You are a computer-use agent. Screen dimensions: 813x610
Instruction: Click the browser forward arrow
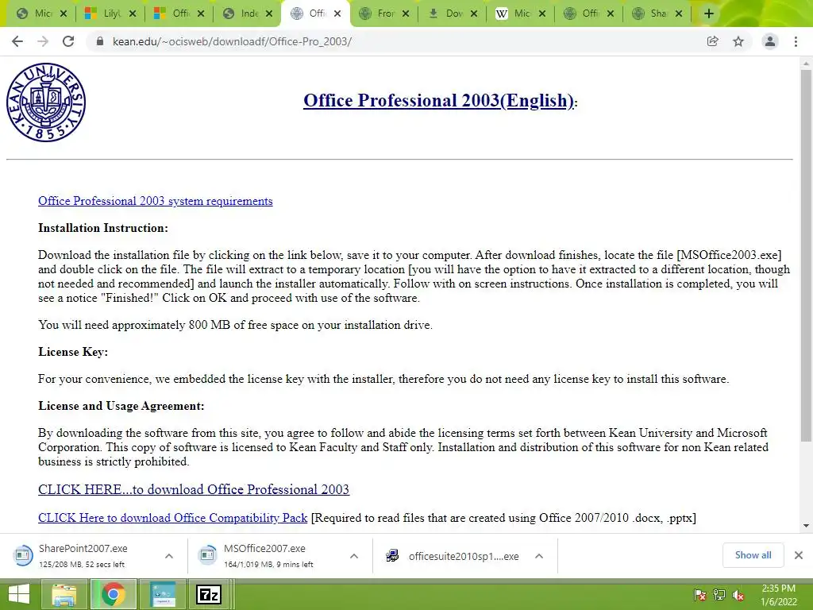43,41
